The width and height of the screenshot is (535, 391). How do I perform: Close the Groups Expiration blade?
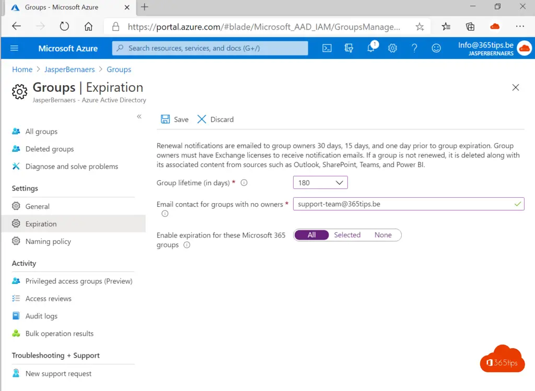tap(516, 87)
